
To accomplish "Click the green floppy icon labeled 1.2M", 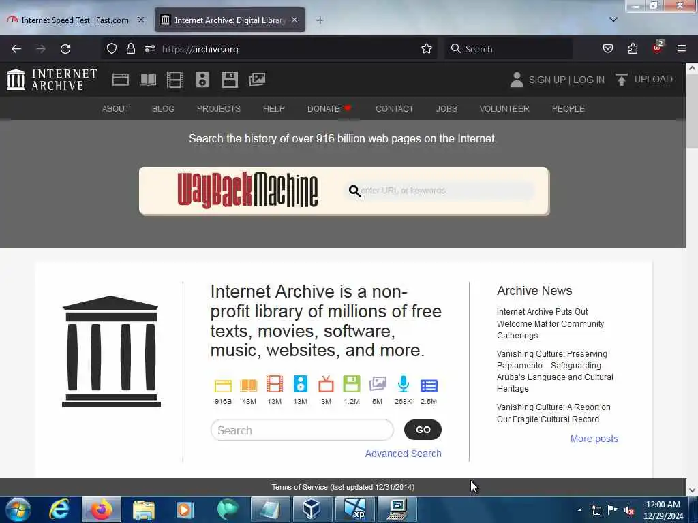I will click(x=352, y=384).
